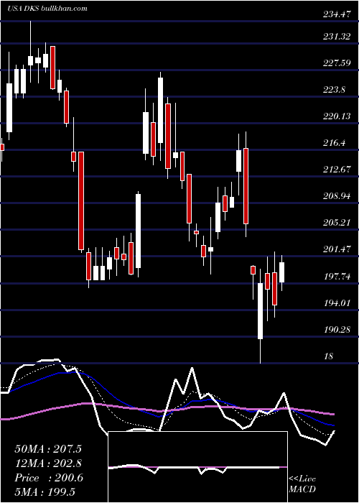This screenshot has width=359, height=503.
Task: Select the 208.94 price axis label
Action: [x=337, y=196]
